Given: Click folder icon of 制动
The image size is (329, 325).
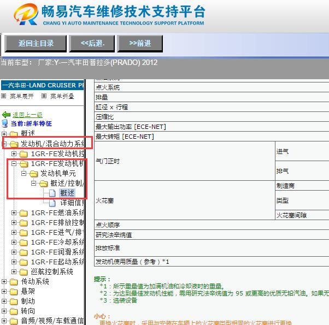Looking at the screenshot, I should coord(14,302).
